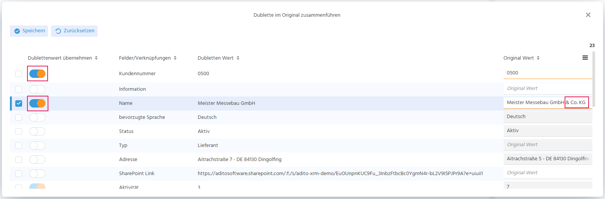Click the 'Kundennummer' field label
This screenshot has width=605, height=199.
[x=137, y=74]
